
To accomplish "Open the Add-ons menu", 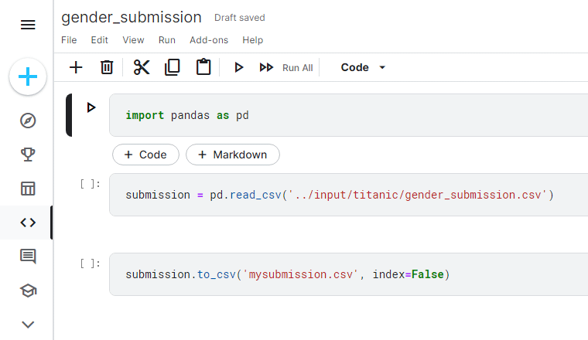I will point(209,40).
